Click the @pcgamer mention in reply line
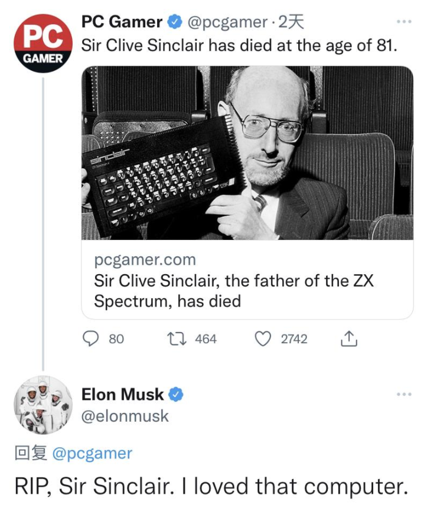424x511 pixels. pos(92,453)
